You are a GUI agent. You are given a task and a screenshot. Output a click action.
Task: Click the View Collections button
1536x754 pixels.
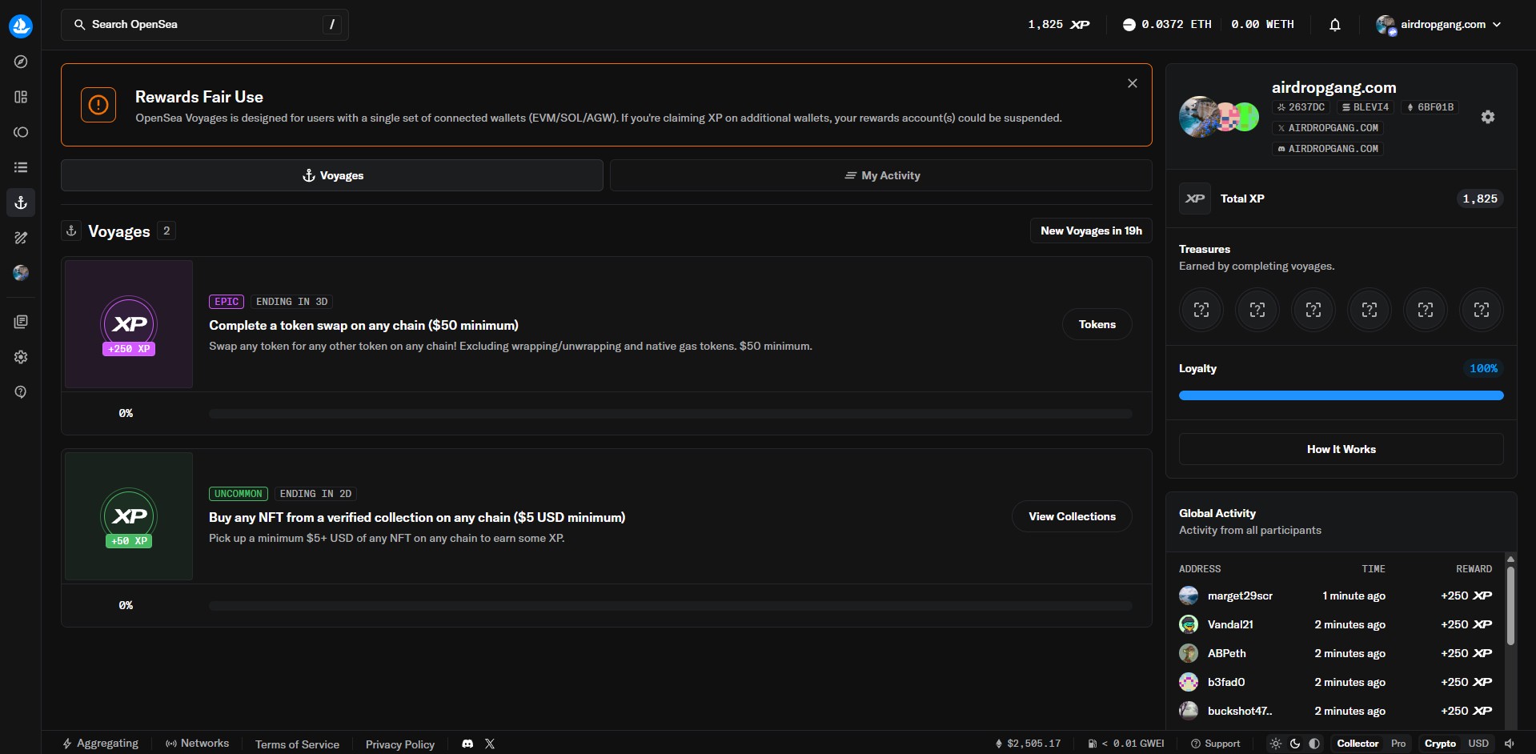click(x=1072, y=516)
